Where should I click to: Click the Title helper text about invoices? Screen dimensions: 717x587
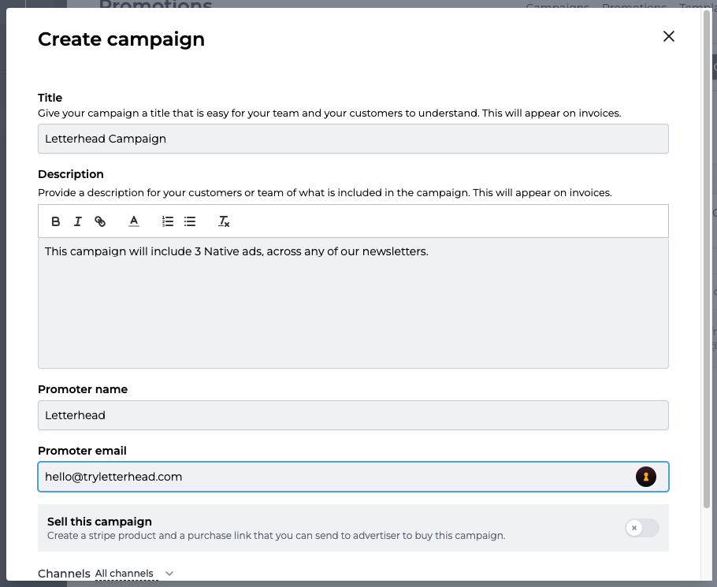point(329,113)
